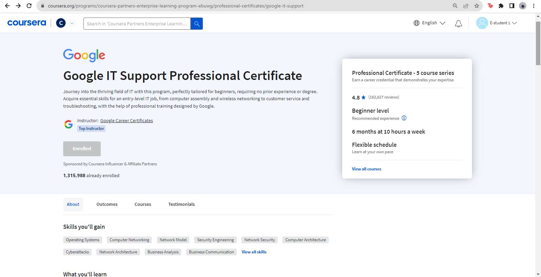Select the About tab
Image resolution: width=541 pixels, height=277 pixels.
[73, 204]
